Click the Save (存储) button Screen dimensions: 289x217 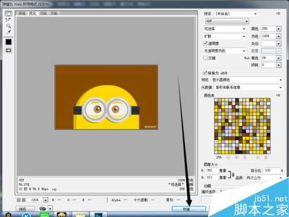188,209
